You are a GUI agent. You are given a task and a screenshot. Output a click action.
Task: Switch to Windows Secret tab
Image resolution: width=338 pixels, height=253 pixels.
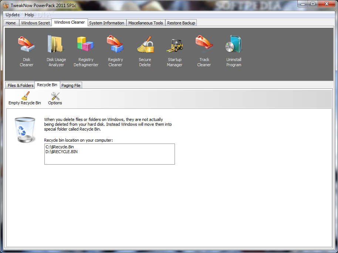point(36,23)
